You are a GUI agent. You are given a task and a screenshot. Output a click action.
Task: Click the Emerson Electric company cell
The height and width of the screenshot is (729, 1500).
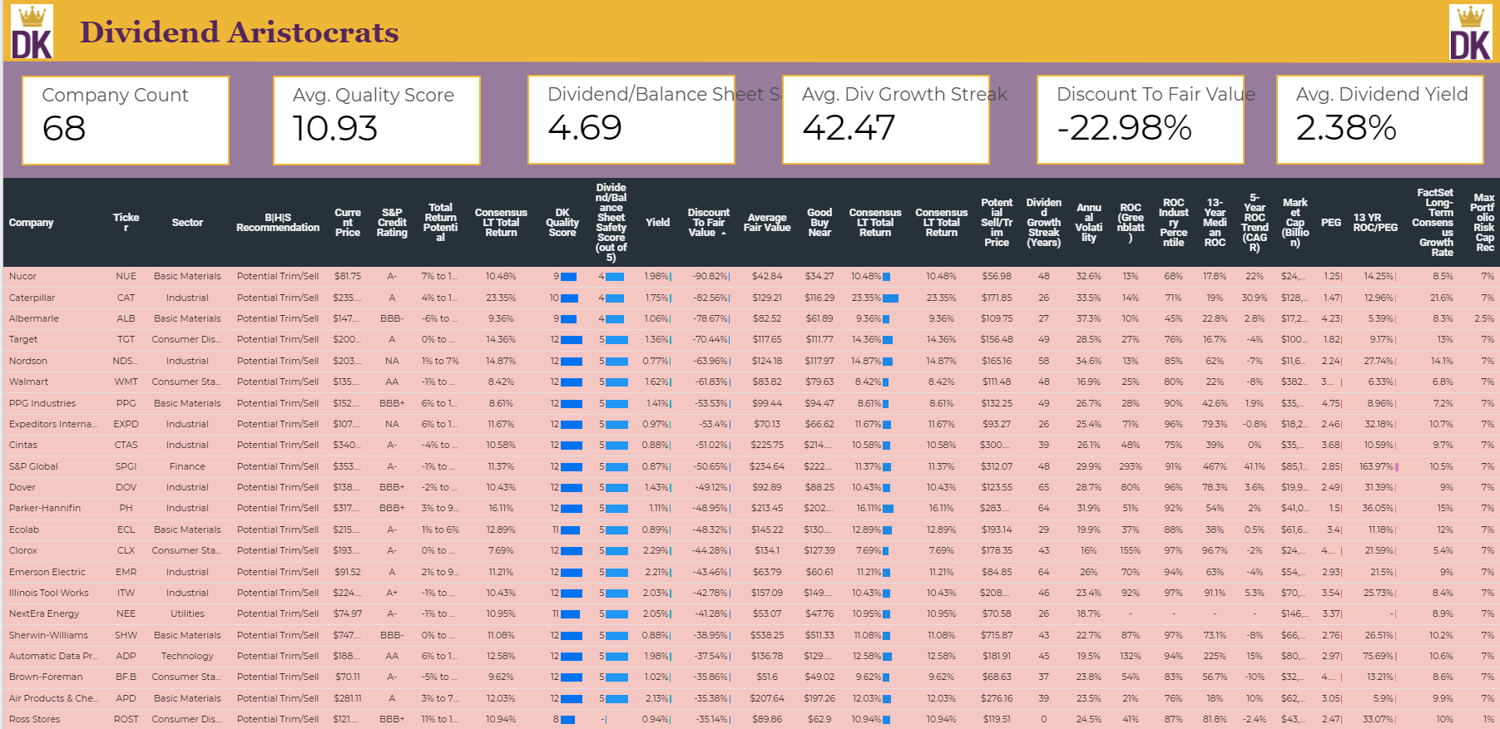point(47,572)
